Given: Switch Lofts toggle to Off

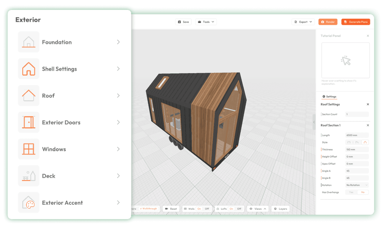Looking at the screenshot, I should click(x=238, y=209).
